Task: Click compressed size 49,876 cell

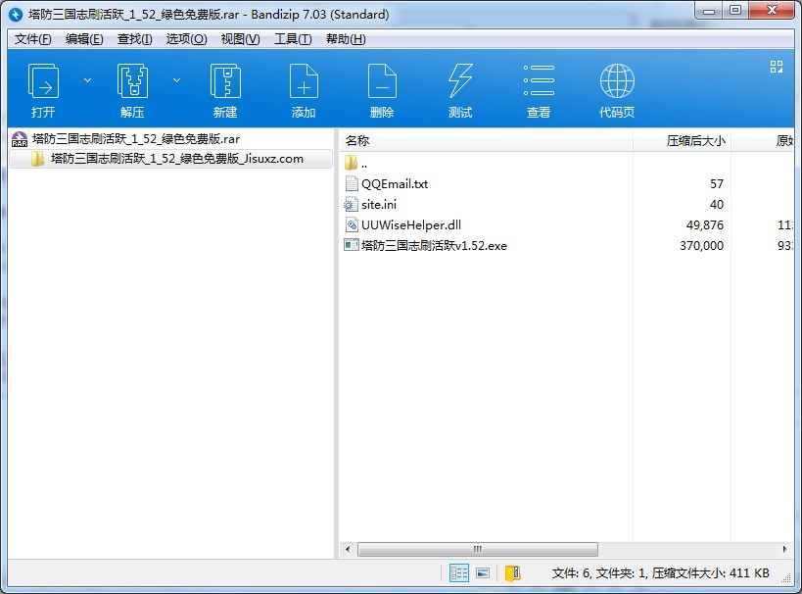Action: (x=704, y=225)
